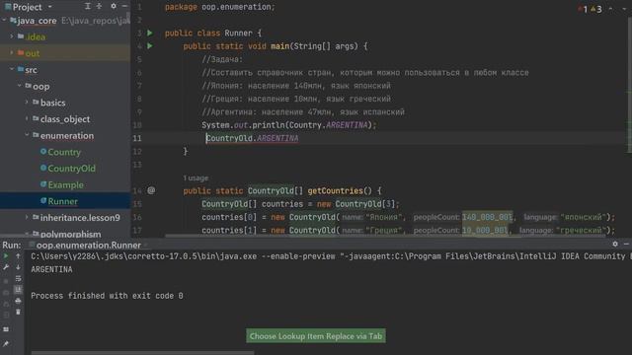
Task: Run main method from gutter arrow
Action: coord(150,46)
